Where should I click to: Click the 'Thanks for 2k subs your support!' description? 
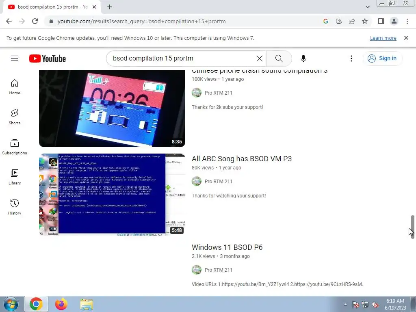[x=227, y=107]
